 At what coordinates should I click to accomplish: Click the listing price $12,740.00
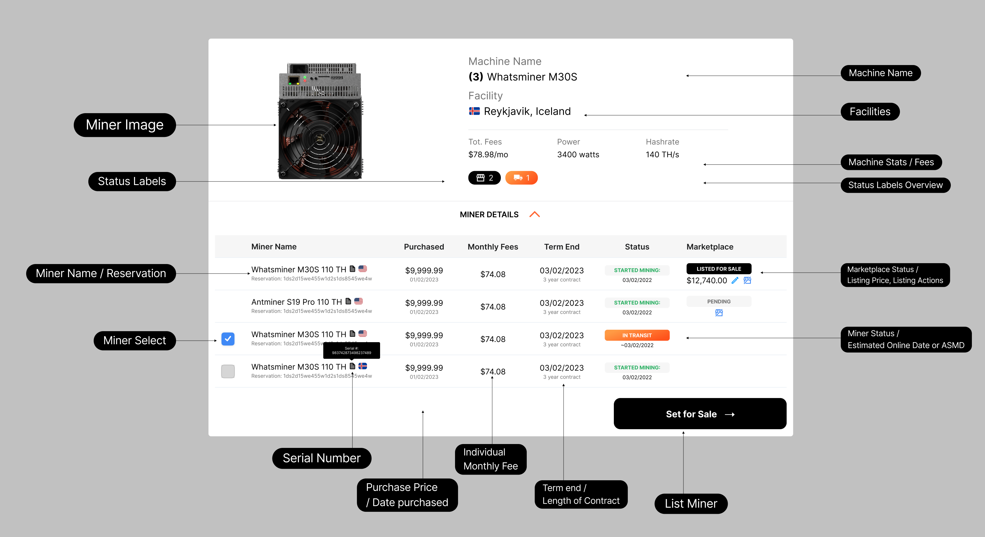pyautogui.click(x=707, y=281)
